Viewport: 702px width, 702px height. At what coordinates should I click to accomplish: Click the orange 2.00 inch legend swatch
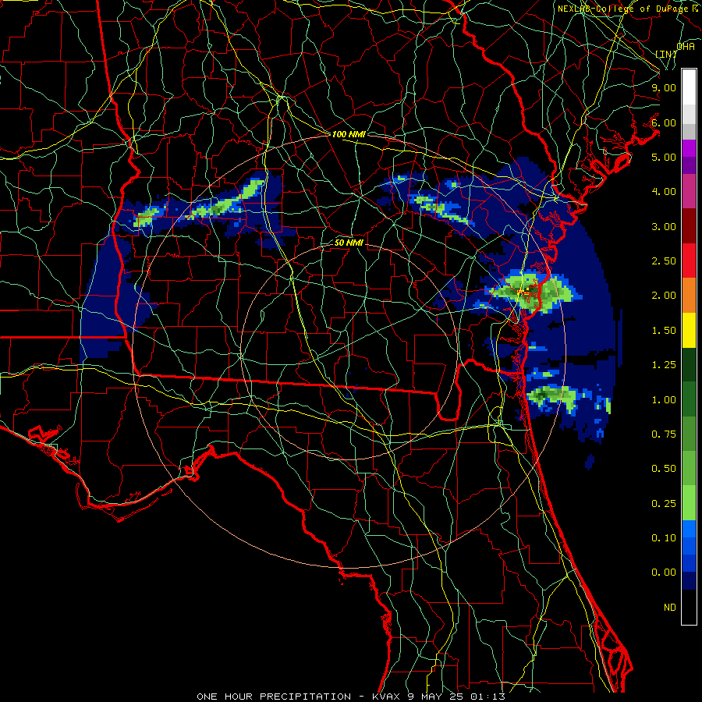(x=689, y=296)
